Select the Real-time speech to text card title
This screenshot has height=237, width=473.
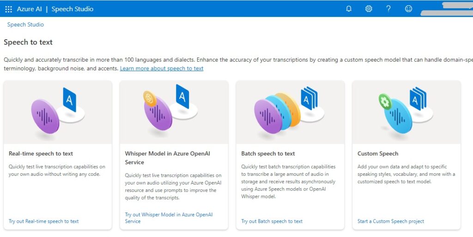pyautogui.click(x=41, y=154)
